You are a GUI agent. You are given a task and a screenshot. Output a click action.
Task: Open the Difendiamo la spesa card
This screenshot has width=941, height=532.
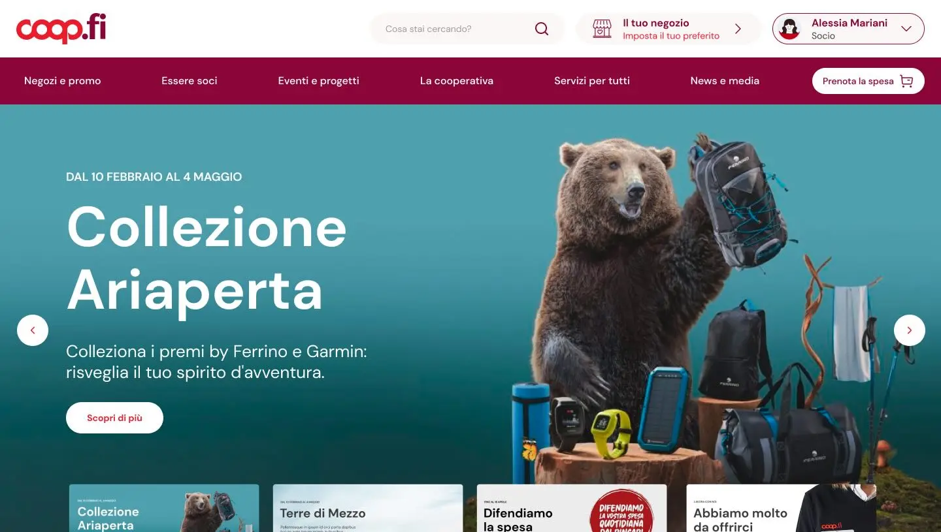coord(572,508)
